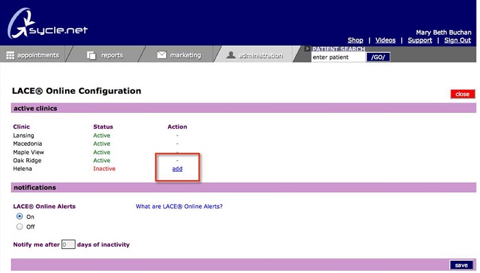This screenshot has height=273, width=480.
Task: Click the administration person icon
Action: click(x=231, y=55)
